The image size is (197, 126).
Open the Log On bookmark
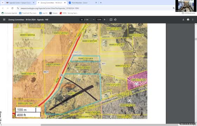pyautogui.click(x=43, y=13)
